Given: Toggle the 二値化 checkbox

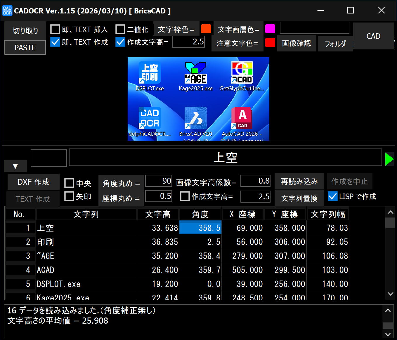Looking at the screenshot, I should (x=120, y=30).
